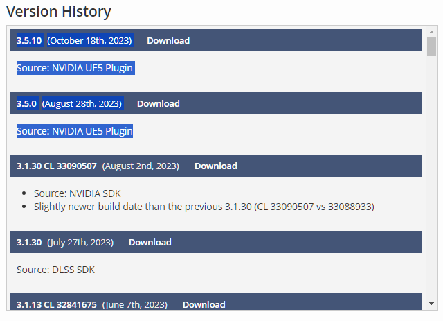The image size is (443, 321).
Task: Click the 3.1.30 CL 33090507 version label
Action: [57, 166]
